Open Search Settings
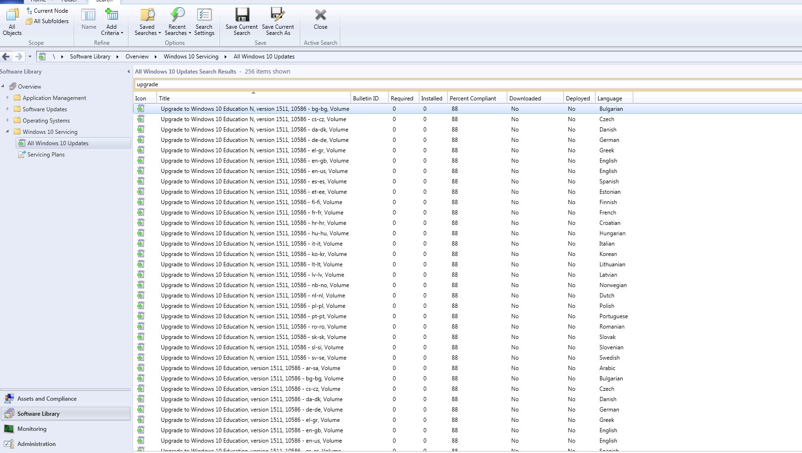The width and height of the screenshot is (802, 453). (x=204, y=22)
